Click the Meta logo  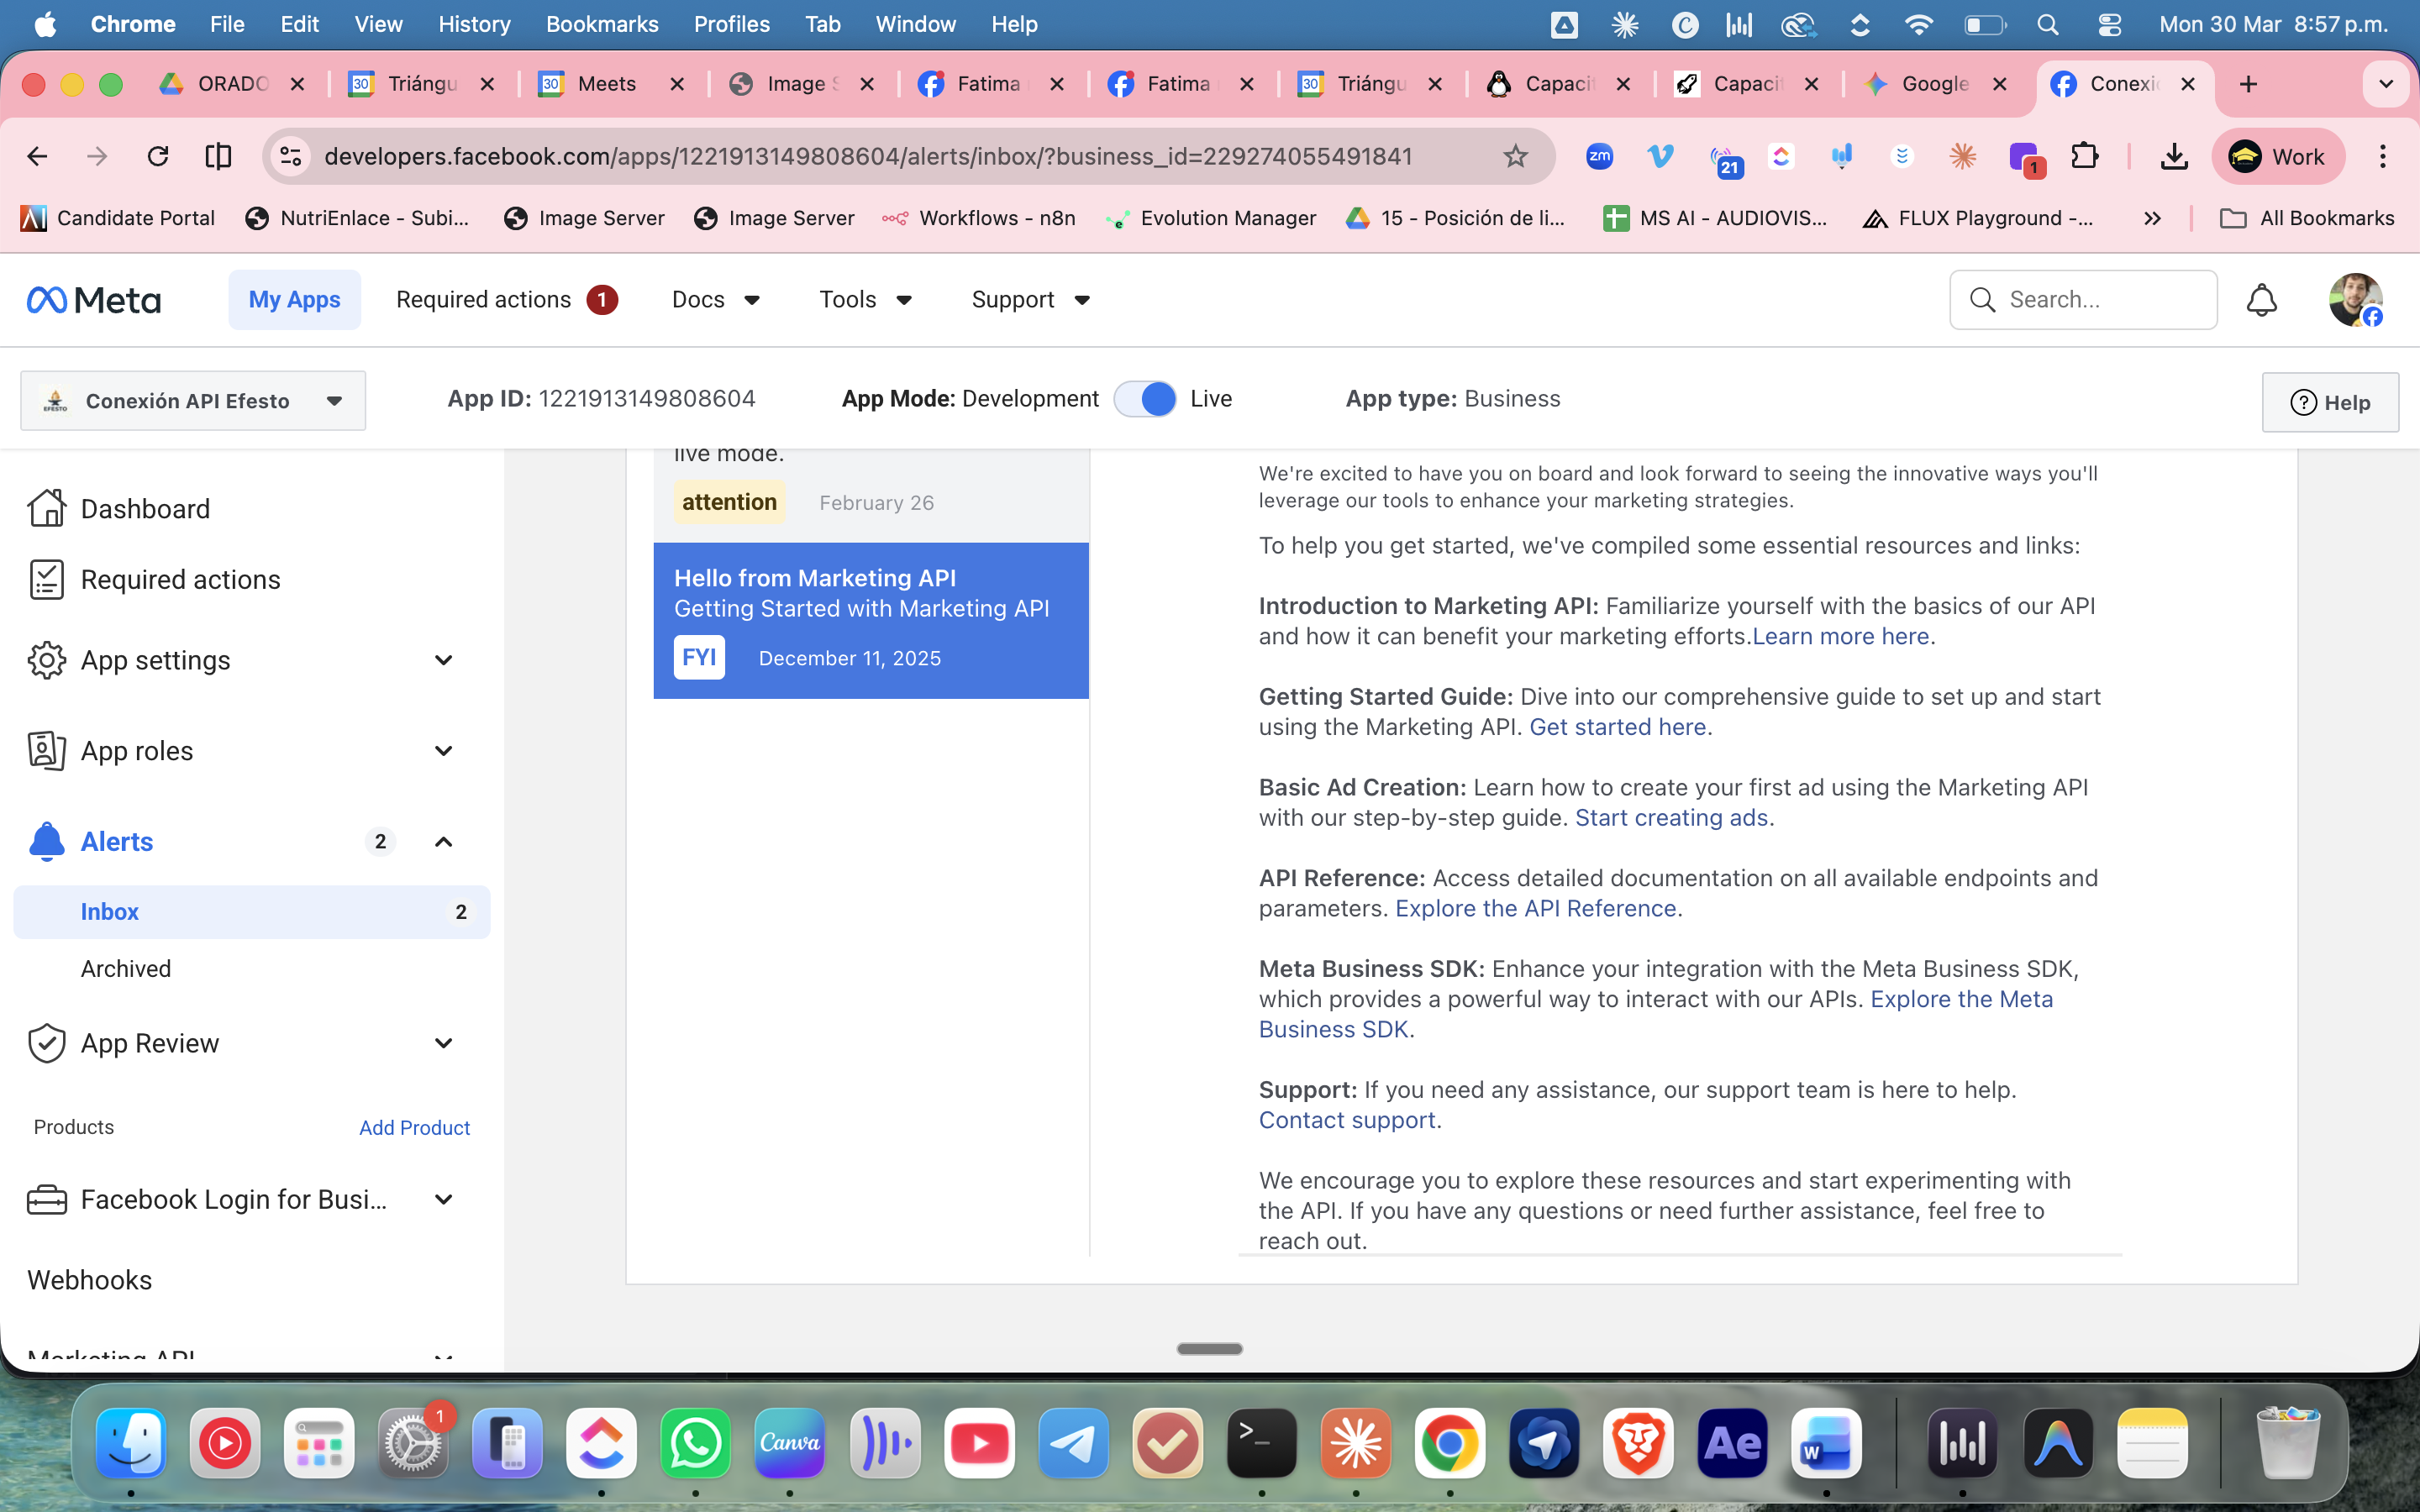click(x=93, y=300)
